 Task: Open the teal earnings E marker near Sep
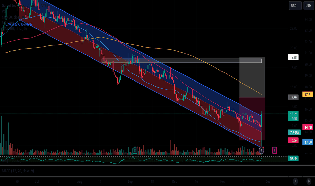click(135, 150)
